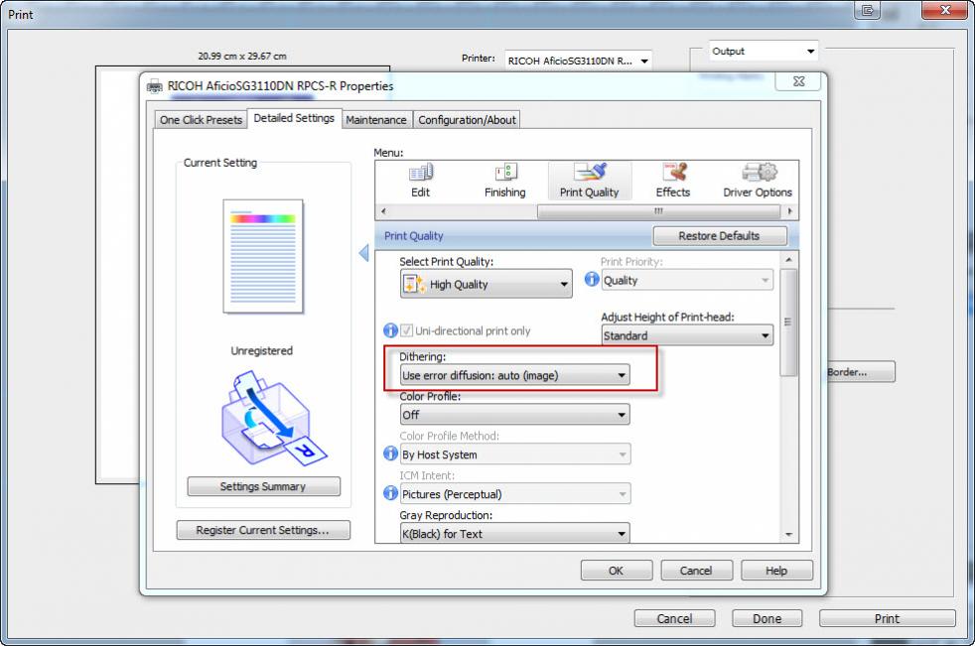This screenshot has width=975, height=646.
Task: Click Done button in Print window
Action: (766, 618)
